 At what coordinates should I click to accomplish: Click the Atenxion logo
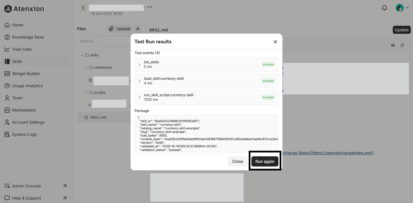coord(24,9)
